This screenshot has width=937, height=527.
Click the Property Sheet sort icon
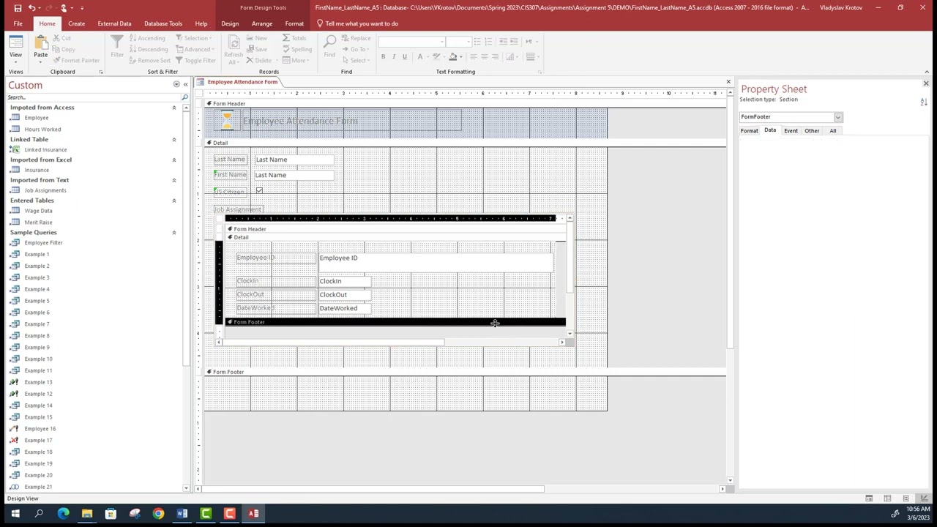click(x=924, y=102)
